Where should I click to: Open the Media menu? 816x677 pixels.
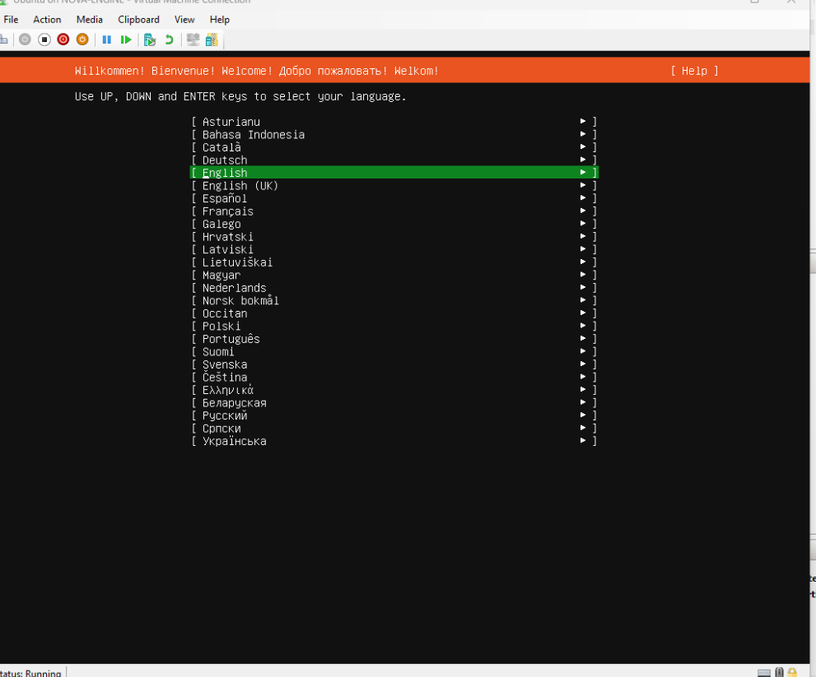[90, 19]
